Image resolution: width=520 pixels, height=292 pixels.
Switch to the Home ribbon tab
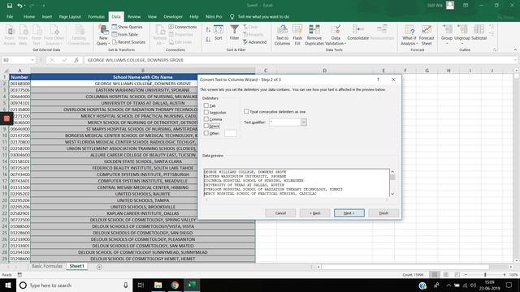29,16
